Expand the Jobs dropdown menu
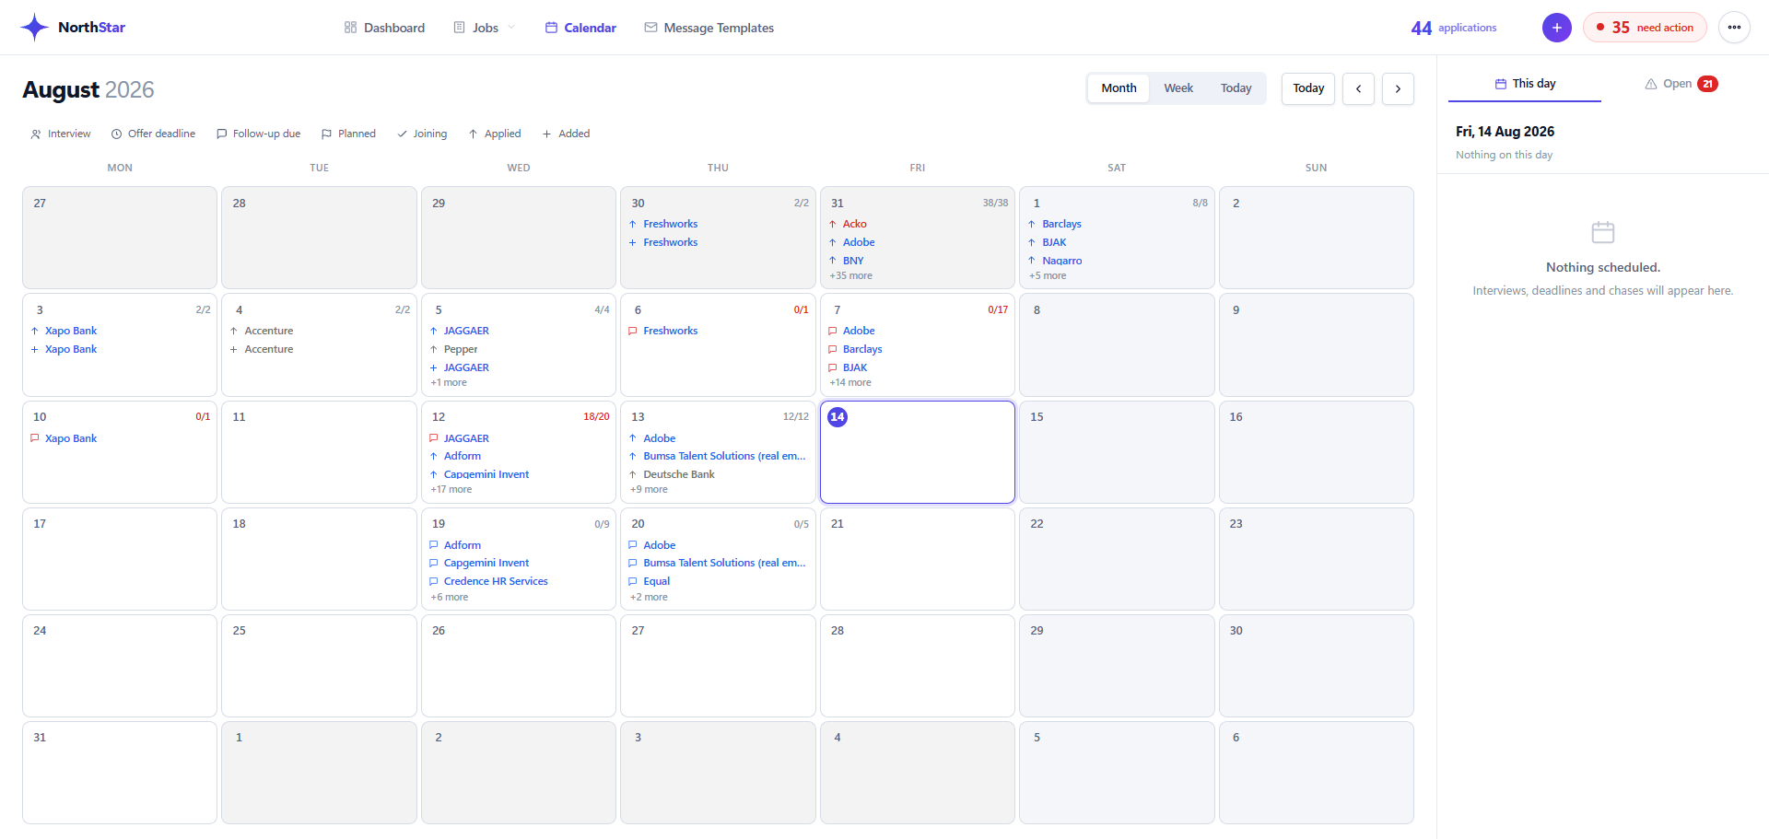Screen dimensions: 1769x839 click(485, 28)
